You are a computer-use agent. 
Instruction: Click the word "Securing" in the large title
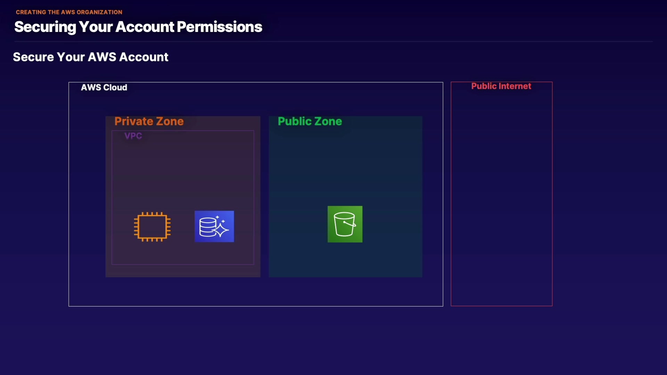(x=45, y=27)
